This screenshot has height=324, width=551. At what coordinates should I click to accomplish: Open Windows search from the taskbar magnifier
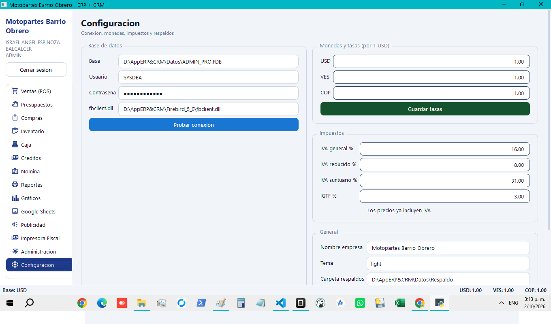click(29, 303)
